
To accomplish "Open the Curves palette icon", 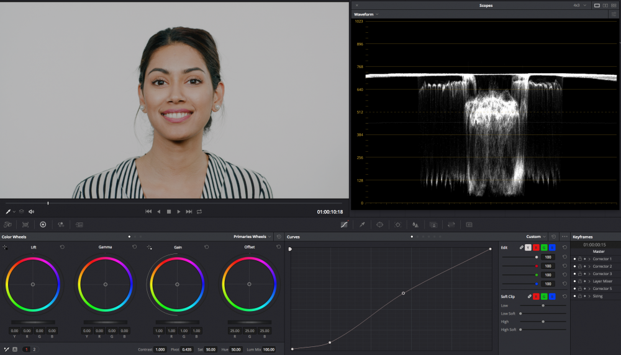I will [x=344, y=224].
